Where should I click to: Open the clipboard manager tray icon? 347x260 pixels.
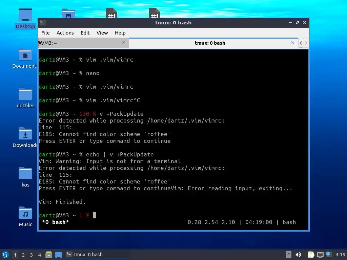[311, 255]
